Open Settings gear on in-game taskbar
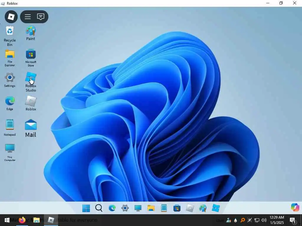This screenshot has height=226, width=302. click(x=125, y=208)
